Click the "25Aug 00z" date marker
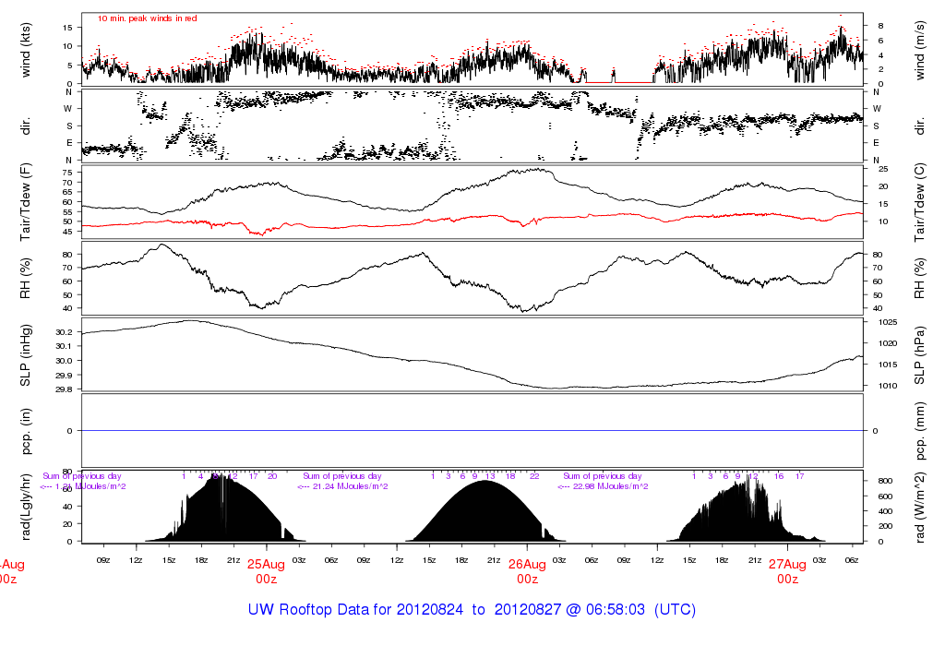The height and width of the screenshot is (646, 945). pyautogui.click(x=266, y=571)
